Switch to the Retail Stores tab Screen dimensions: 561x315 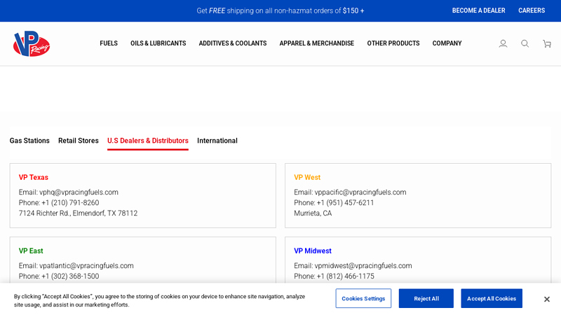pyautogui.click(x=79, y=141)
